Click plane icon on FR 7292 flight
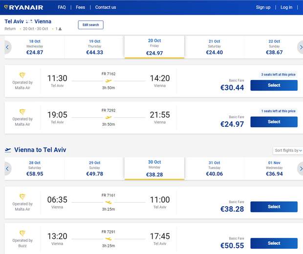The width and height of the screenshot is (303, 254). [x=108, y=117]
